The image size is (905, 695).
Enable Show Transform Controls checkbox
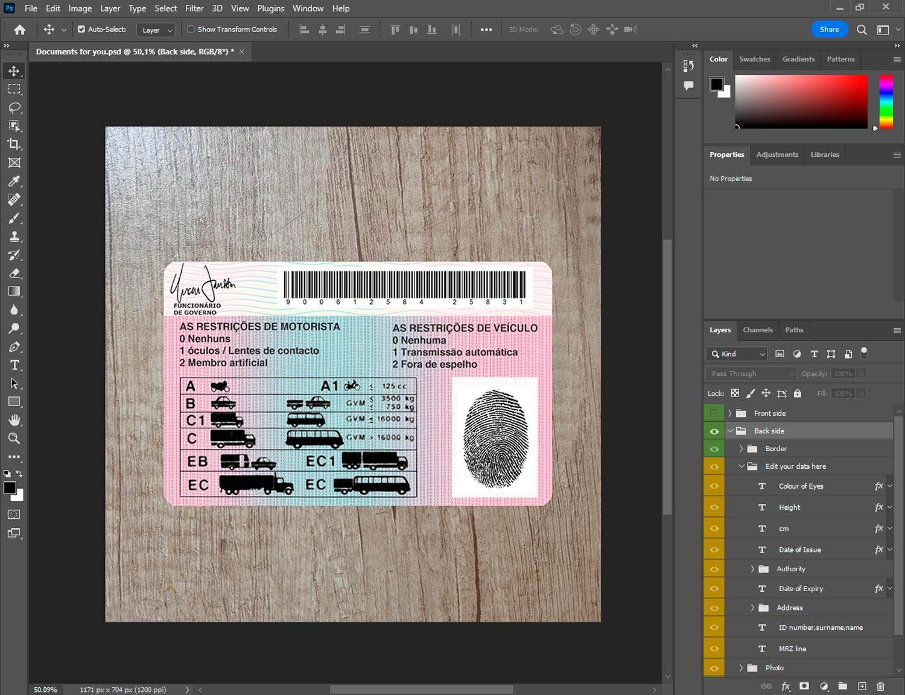pyautogui.click(x=191, y=29)
